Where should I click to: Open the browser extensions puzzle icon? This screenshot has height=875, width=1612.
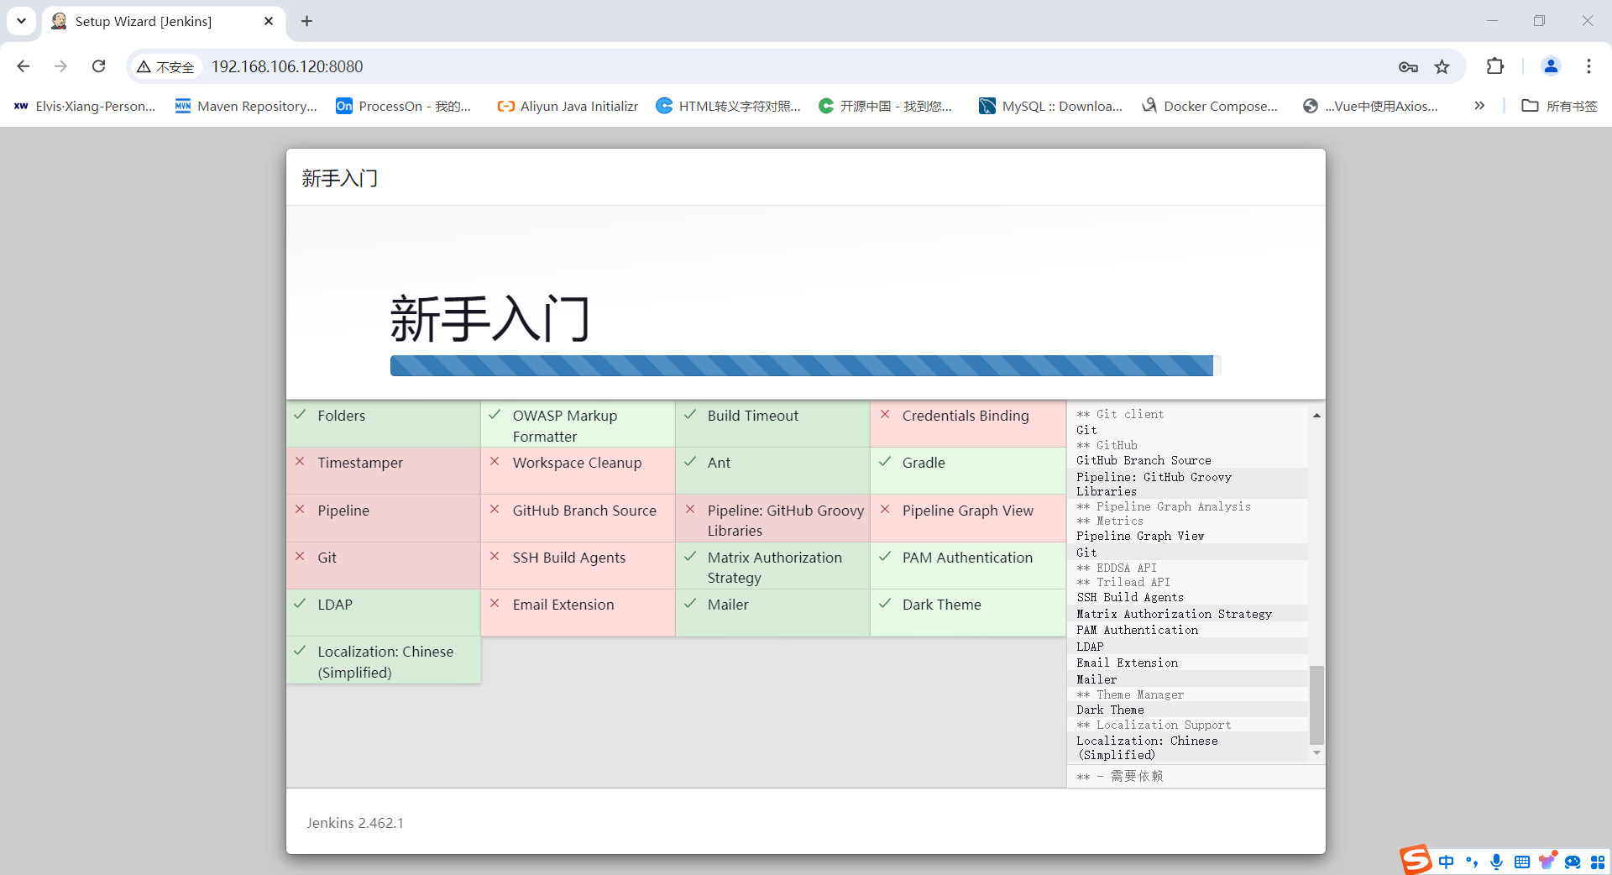pyautogui.click(x=1495, y=66)
